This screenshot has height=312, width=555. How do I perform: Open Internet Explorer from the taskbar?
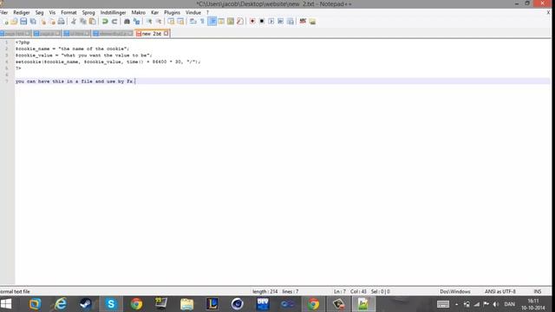[x=61, y=304]
